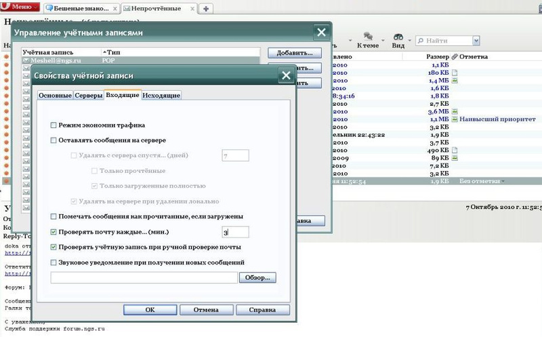This screenshot has height=337, width=542.
Task: Focus the Найти search box
Action: click(x=448, y=41)
